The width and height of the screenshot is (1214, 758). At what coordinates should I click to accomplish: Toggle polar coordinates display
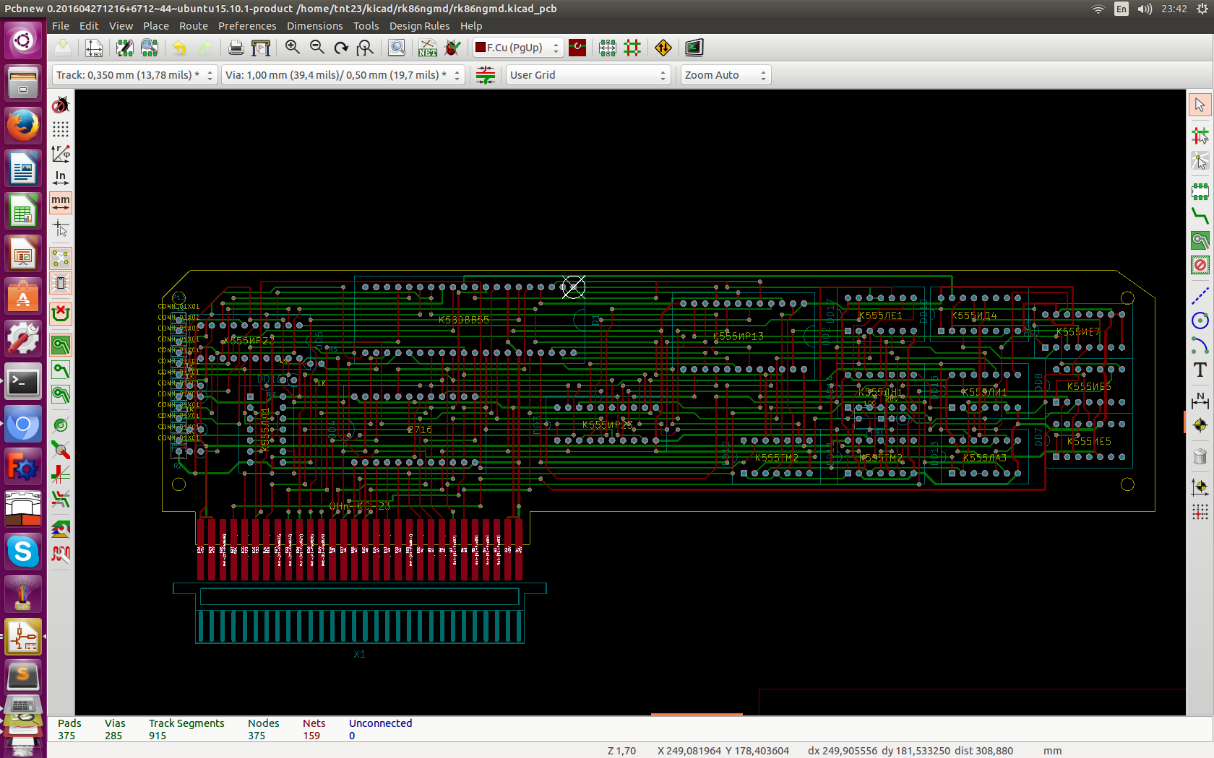click(x=61, y=154)
